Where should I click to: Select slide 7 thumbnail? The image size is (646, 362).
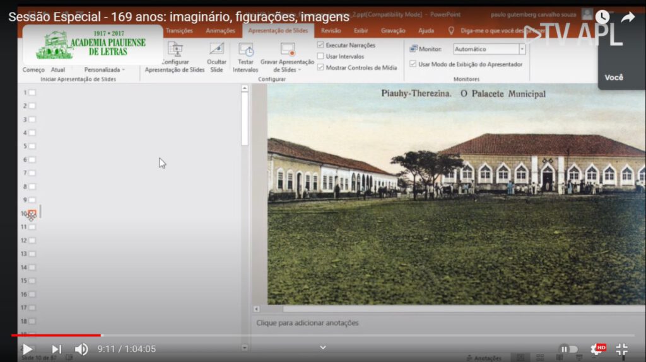32,173
